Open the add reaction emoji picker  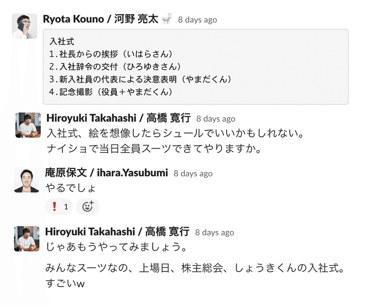click(x=88, y=207)
